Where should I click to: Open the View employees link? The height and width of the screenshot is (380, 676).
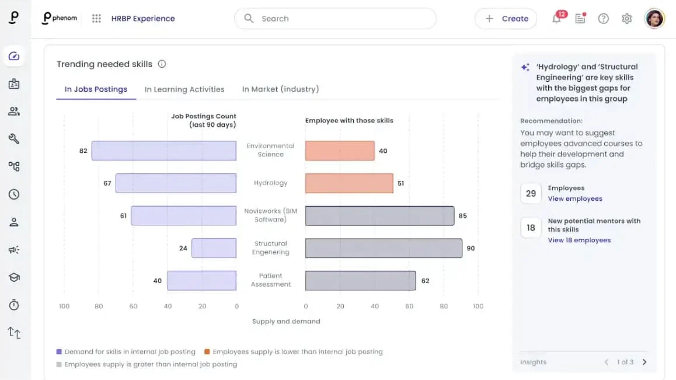point(574,198)
